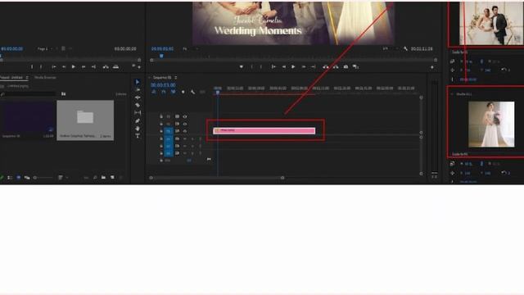Click Lift button in Program Monitor
524x295 pixels.
(x=326, y=67)
